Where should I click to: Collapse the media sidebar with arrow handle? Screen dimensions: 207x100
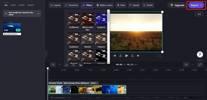pos(46,54)
